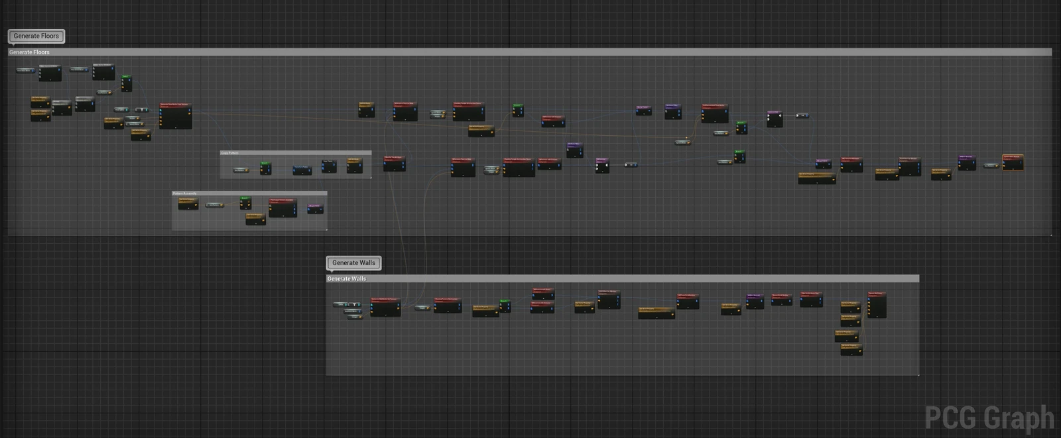Select the Generate Walls comment header bar

[x=622, y=278]
